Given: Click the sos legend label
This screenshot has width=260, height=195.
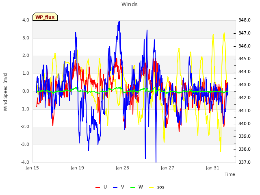Looking at the screenshot, I should pos(161,187).
